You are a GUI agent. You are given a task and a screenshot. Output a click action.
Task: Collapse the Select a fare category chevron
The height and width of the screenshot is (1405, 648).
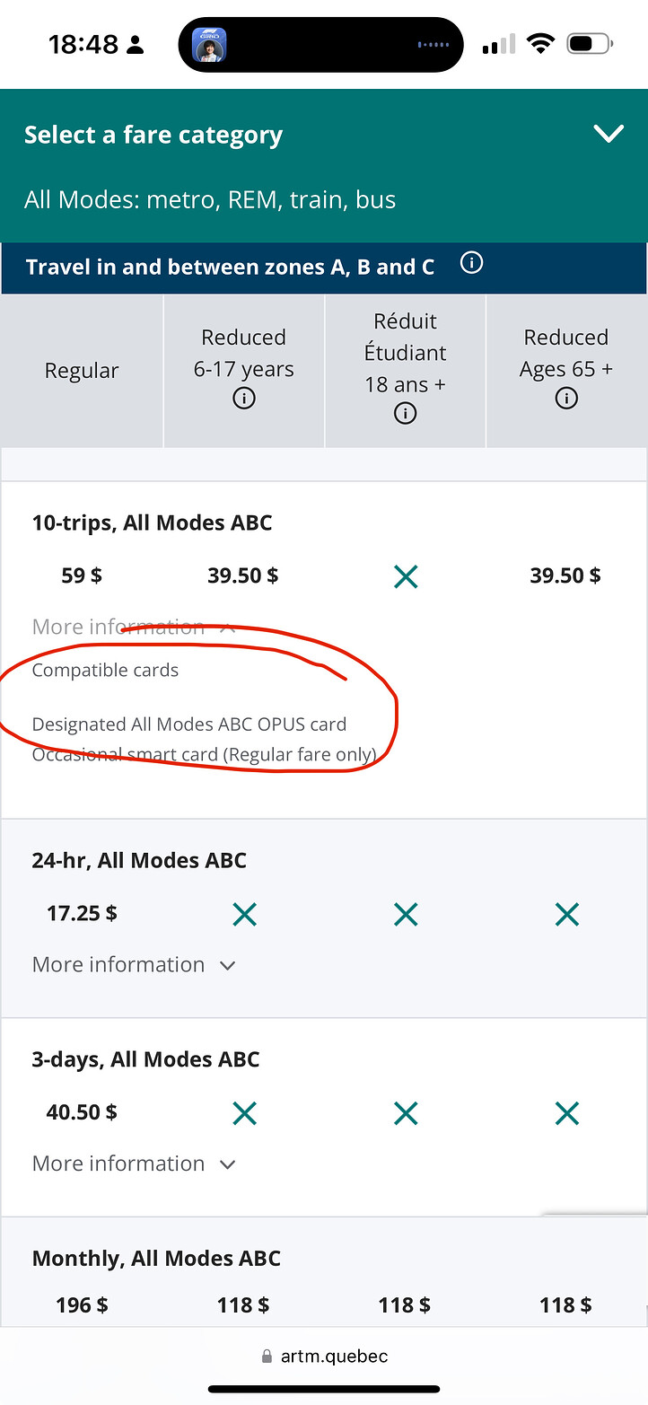click(x=609, y=134)
